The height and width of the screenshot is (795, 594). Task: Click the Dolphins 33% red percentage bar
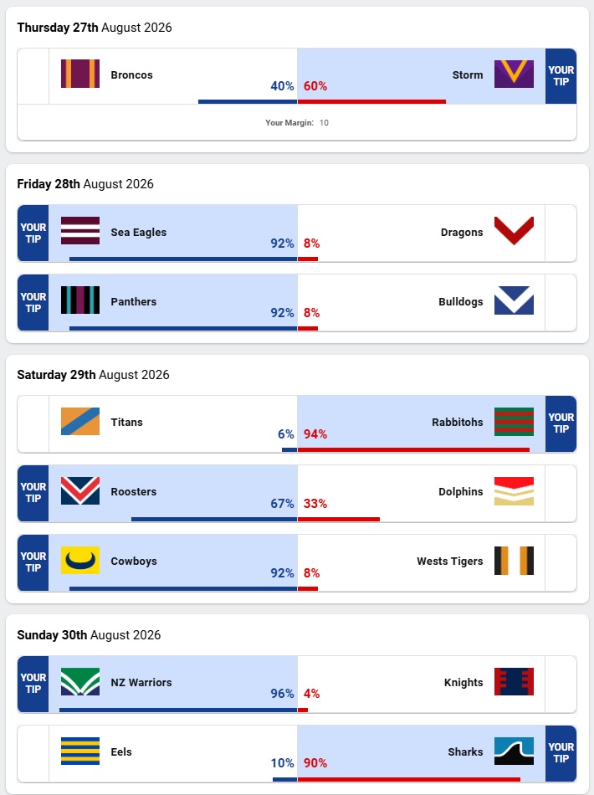pos(339,519)
